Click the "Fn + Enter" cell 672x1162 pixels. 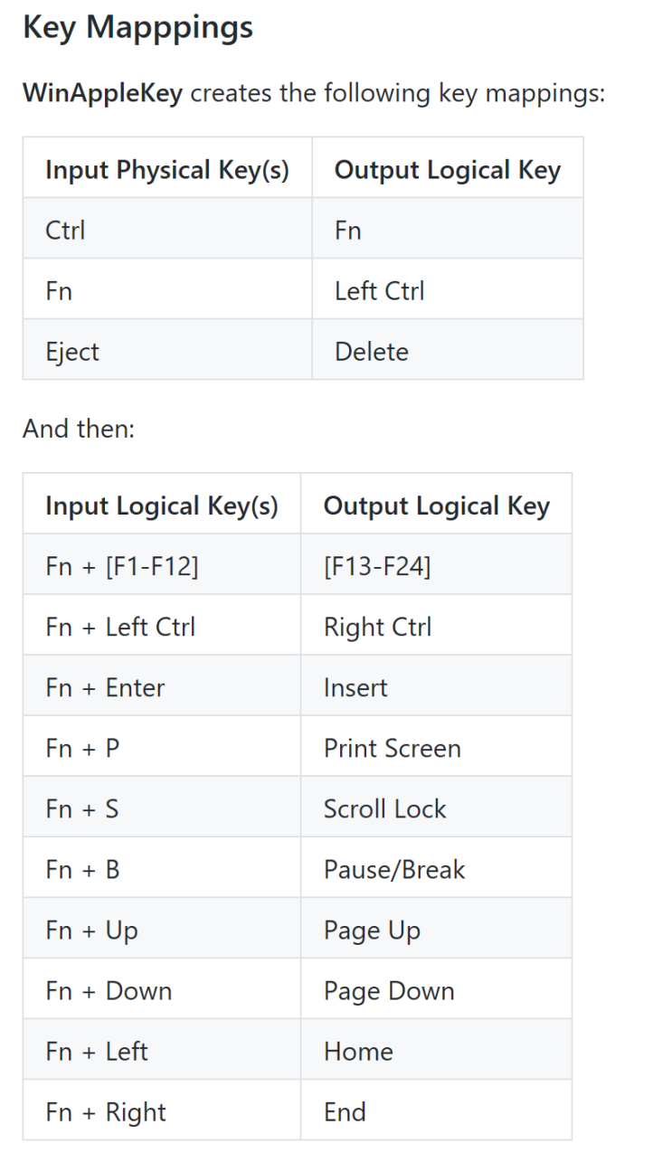tap(105, 688)
